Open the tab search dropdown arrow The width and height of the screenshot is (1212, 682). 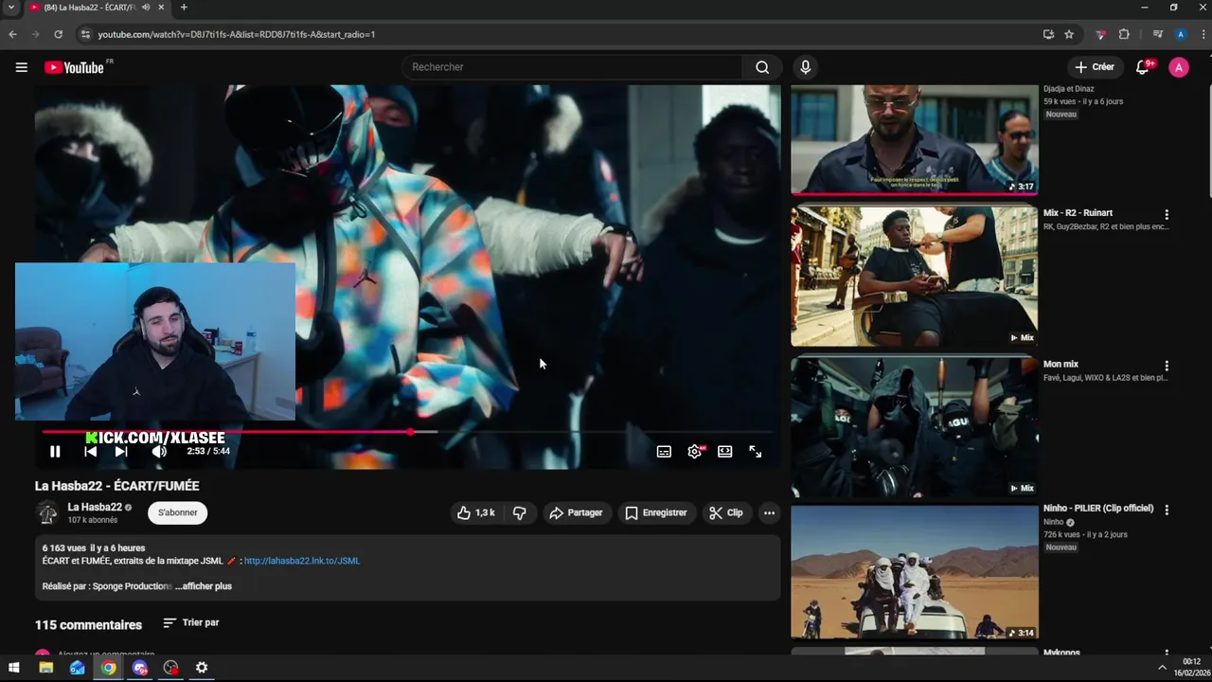(x=9, y=8)
